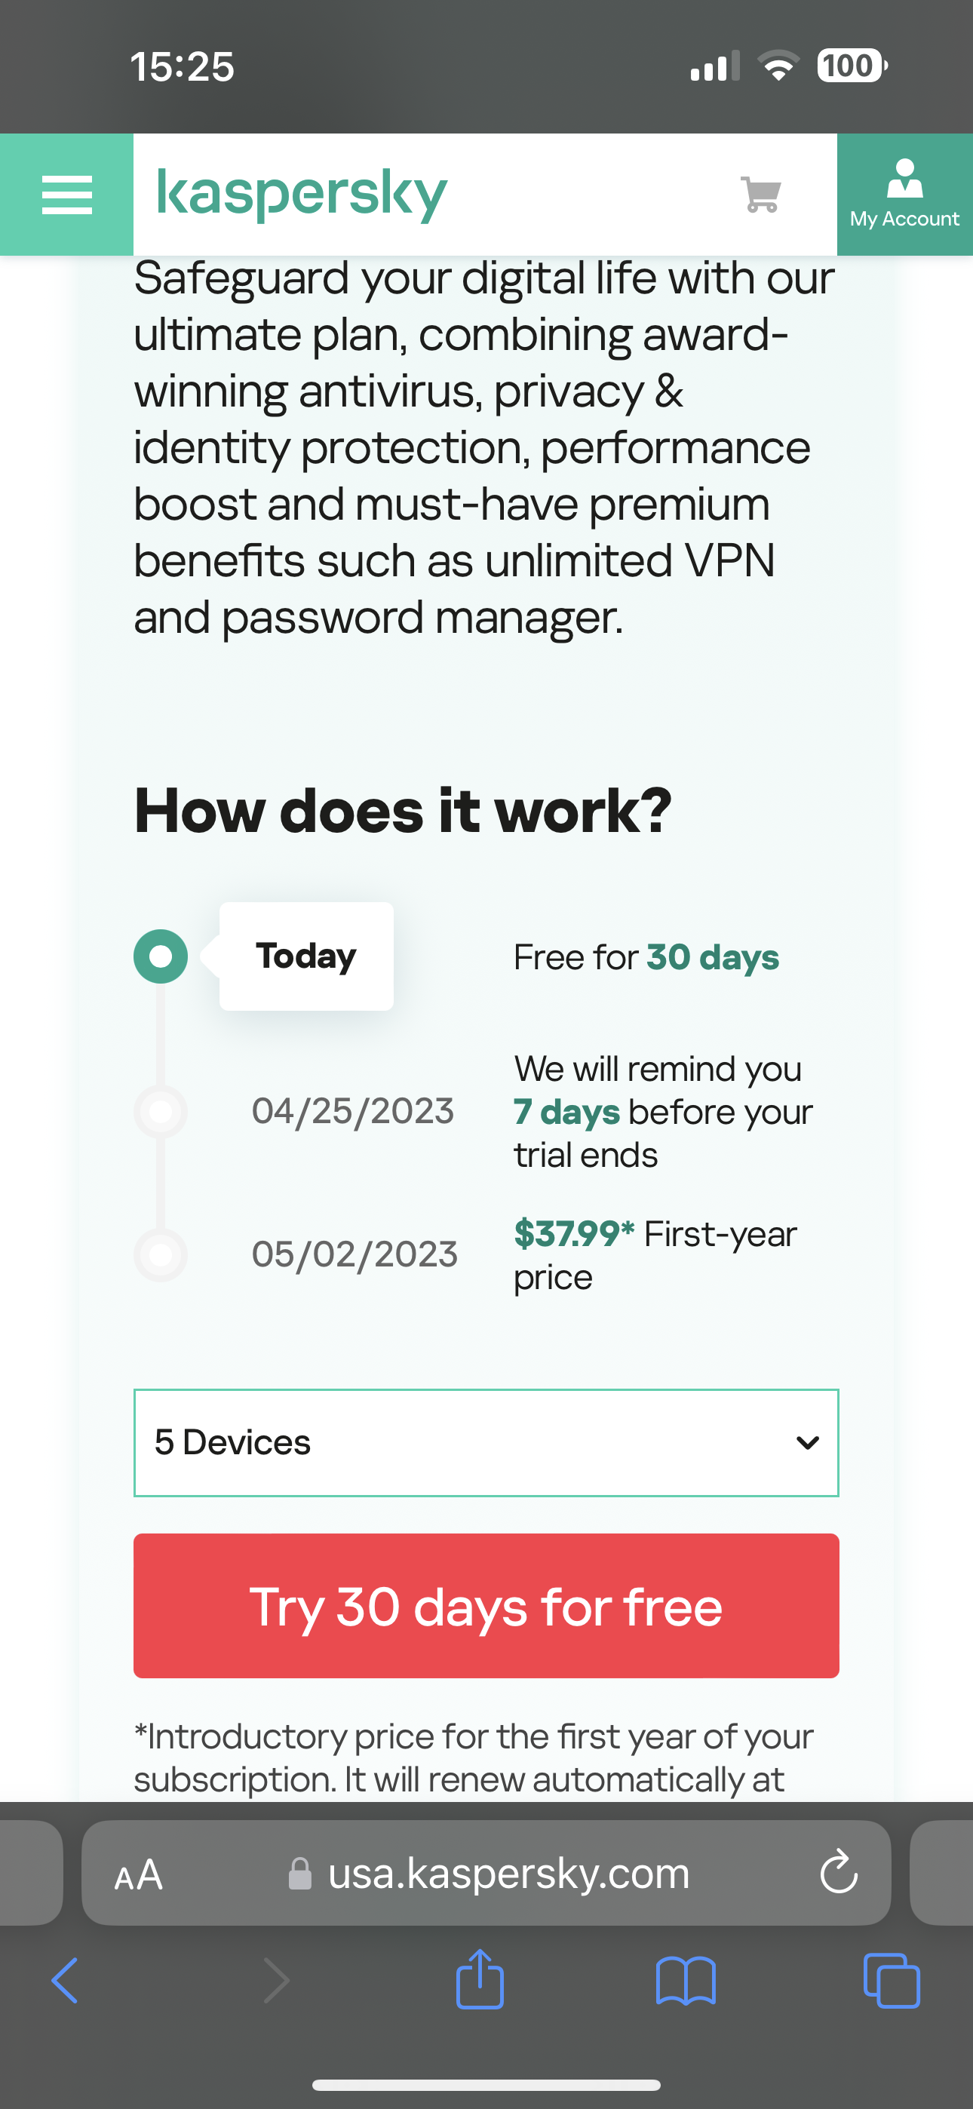Image resolution: width=973 pixels, height=2109 pixels.
Task: Select the 04/25/2023 timeline circle
Action: (x=161, y=1112)
